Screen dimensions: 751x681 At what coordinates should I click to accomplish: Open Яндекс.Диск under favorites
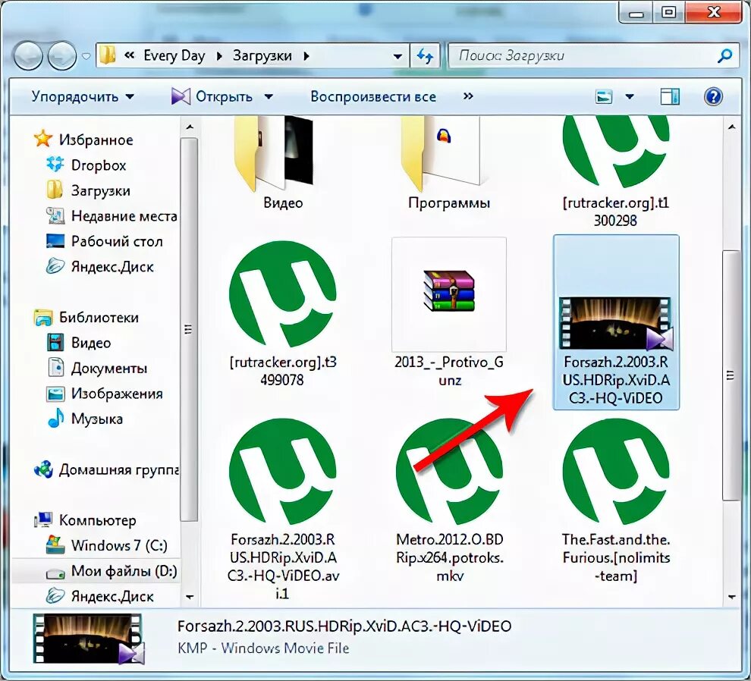click(100, 266)
